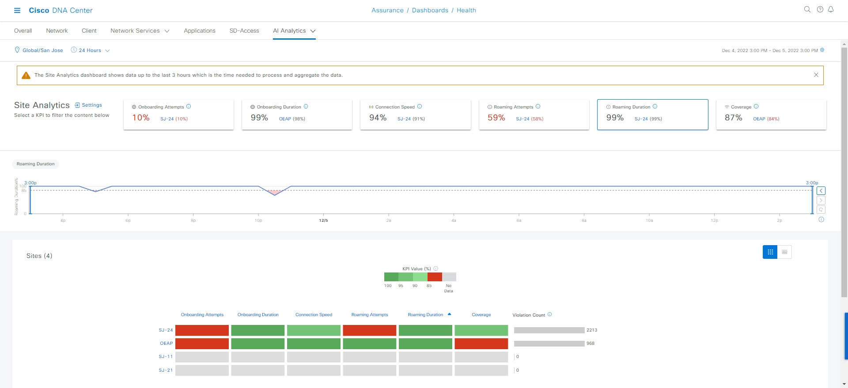Click OEAP link in Coverage card
The width and height of the screenshot is (848, 388).
click(759, 119)
